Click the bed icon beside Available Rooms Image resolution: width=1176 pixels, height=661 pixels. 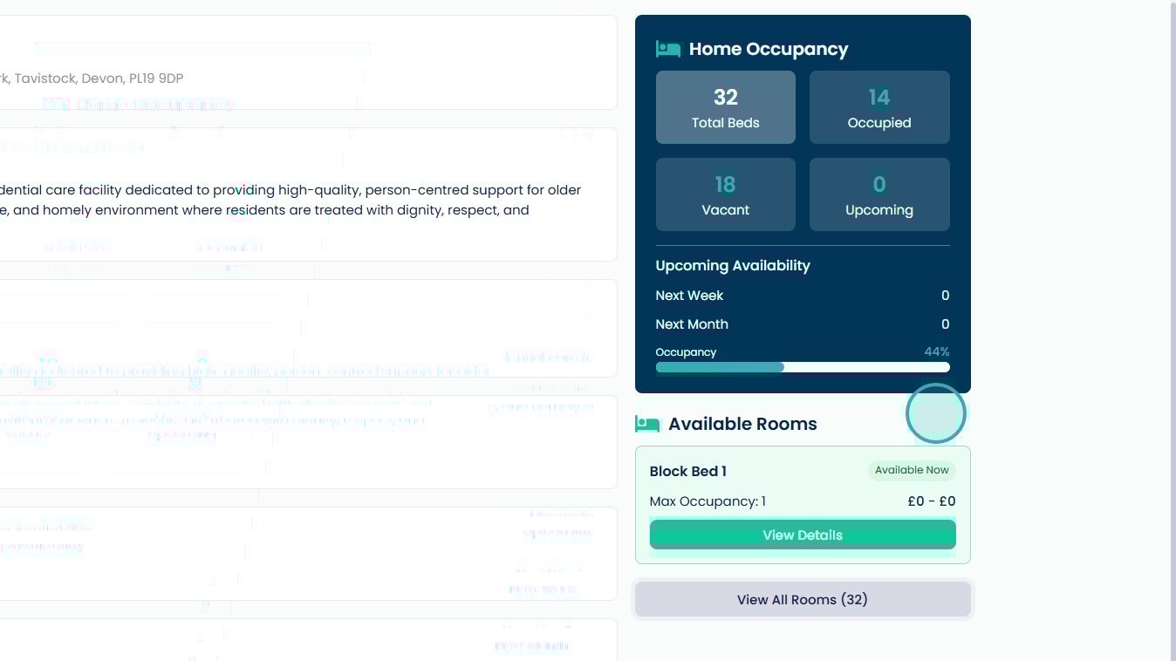click(x=647, y=424)
